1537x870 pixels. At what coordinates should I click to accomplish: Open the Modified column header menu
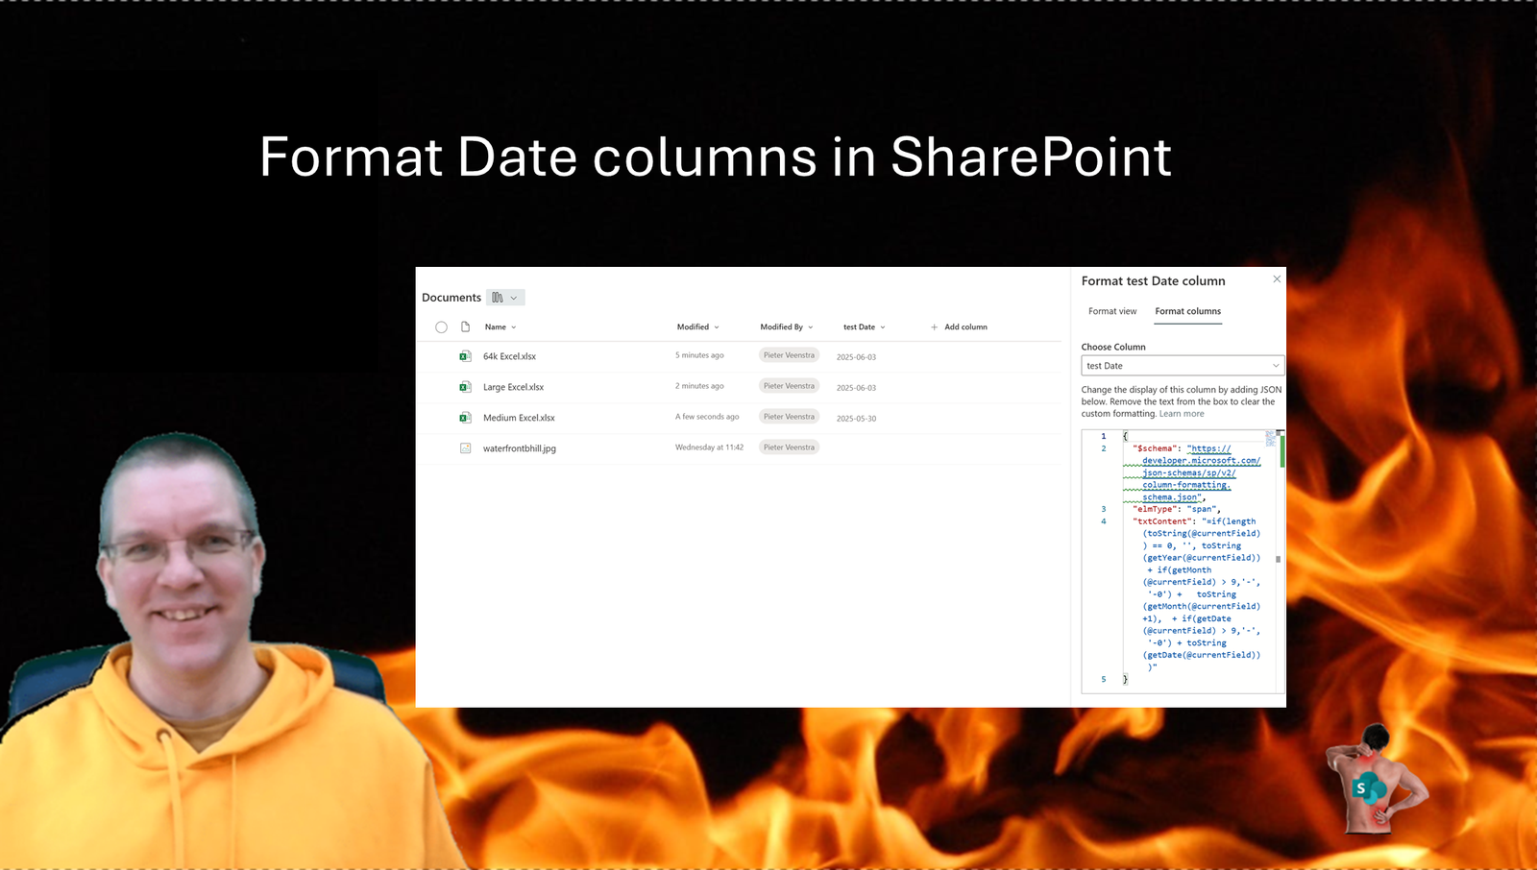698,327
